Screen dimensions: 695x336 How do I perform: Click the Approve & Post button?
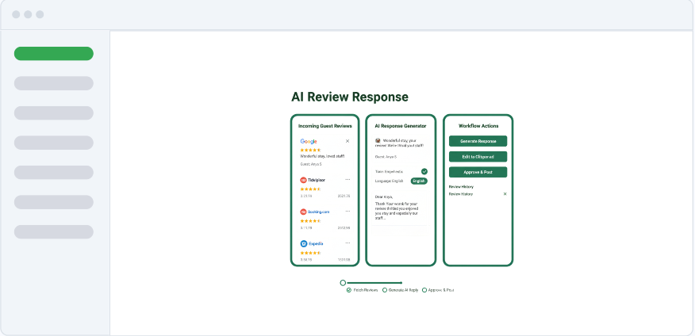tap(478, 172)
